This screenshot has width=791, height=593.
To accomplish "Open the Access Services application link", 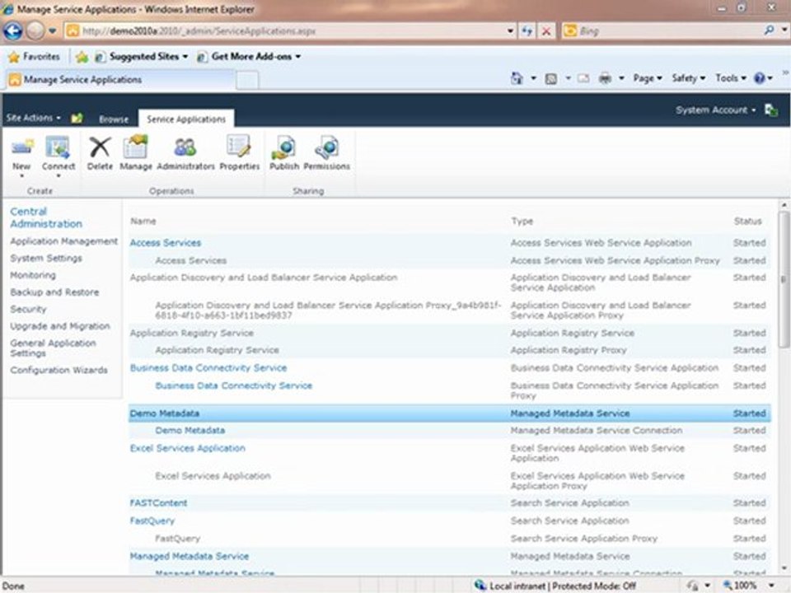I will point(166,242).
